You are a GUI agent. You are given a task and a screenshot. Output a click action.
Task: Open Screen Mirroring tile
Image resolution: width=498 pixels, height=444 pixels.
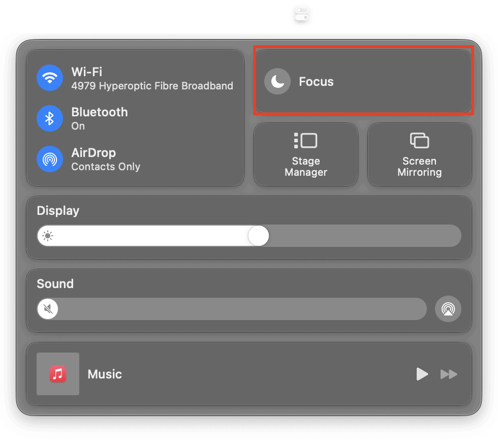click(420, 154)
